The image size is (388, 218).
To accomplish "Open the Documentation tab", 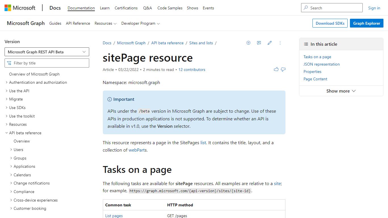I will 81,8.
